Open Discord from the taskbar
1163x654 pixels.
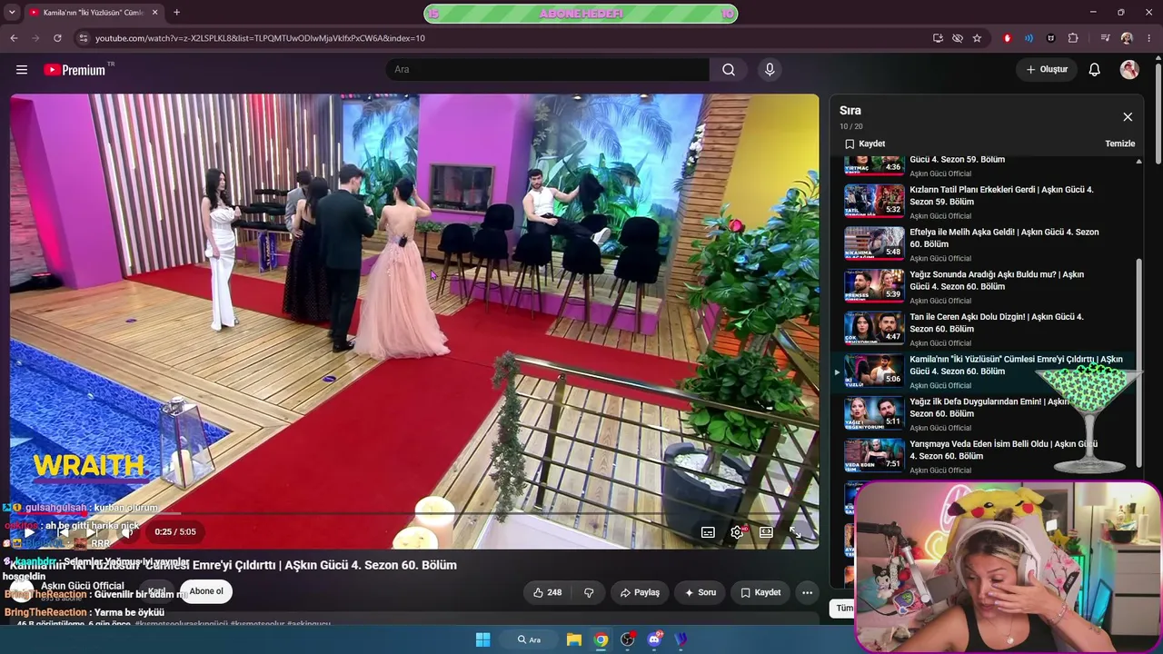(x=654, y=639)
